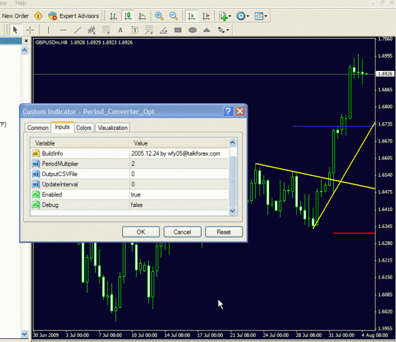Screen dimensions: 396x342
Task: Close the Custom Indicator dialog
Action: click(240, 111)
